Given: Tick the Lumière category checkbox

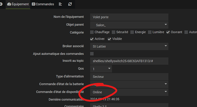Looking at the screenshot, I should point(150,32).
